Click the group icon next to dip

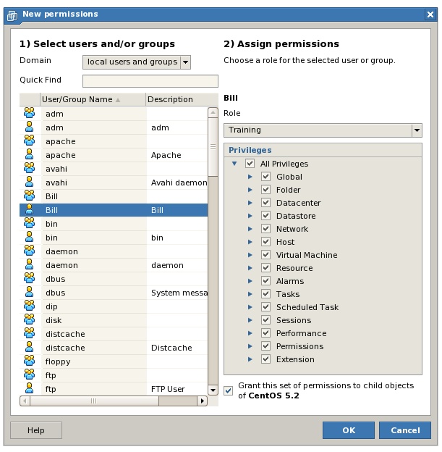click(x=29, y=306)
